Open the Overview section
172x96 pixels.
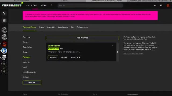click(x=27, y=37)
